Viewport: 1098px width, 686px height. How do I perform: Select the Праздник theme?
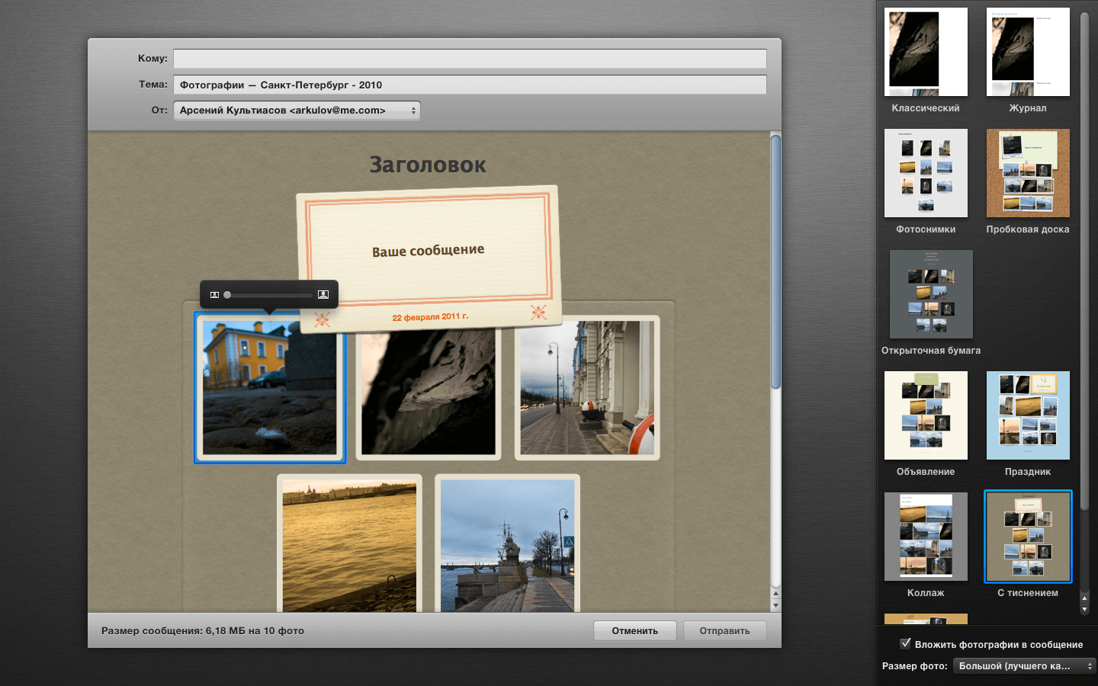pyautogui.click(x=1028, y=415)
